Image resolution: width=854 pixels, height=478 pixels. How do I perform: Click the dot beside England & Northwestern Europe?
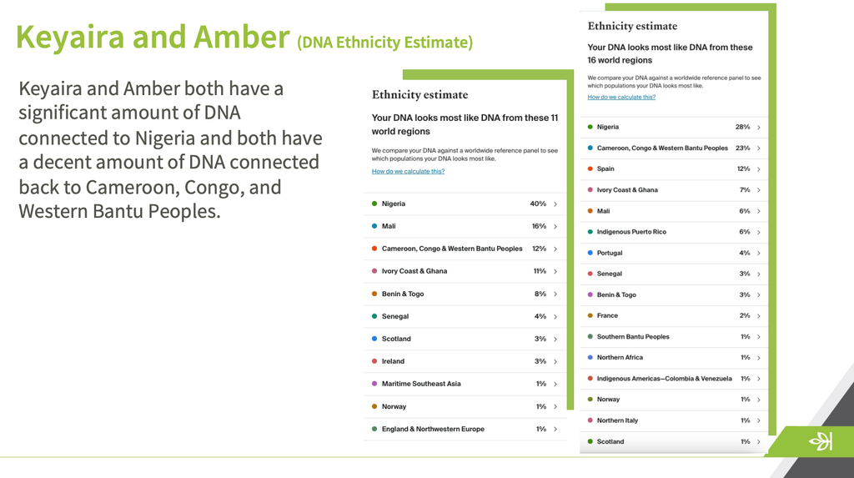[x=374, y=429]
